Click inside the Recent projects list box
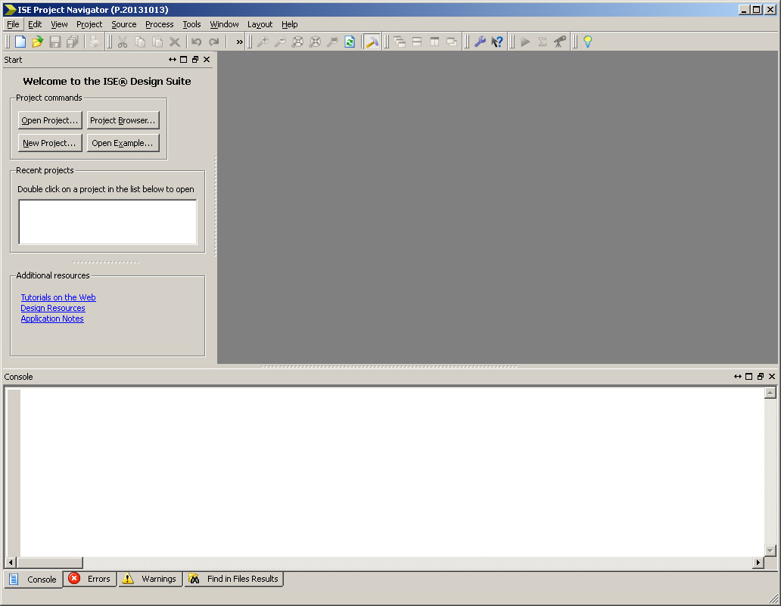781x606 pixels. [107, 222]
